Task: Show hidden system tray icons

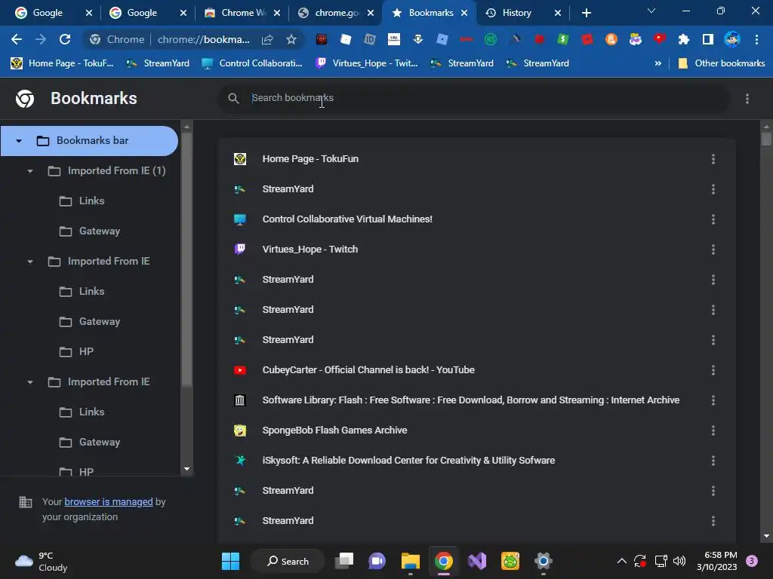Action: [622, 561]
